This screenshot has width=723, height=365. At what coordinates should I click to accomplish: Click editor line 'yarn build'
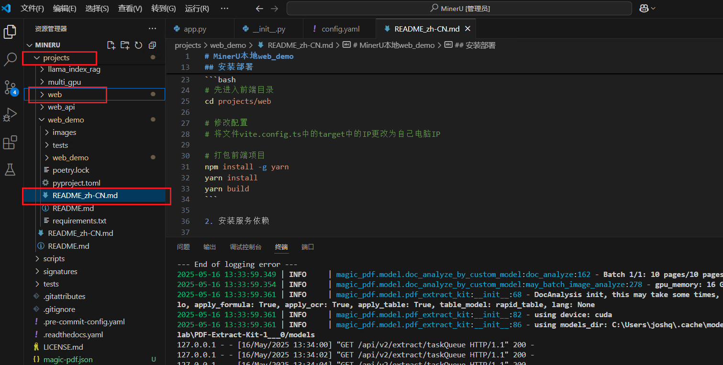coord(227,188)
